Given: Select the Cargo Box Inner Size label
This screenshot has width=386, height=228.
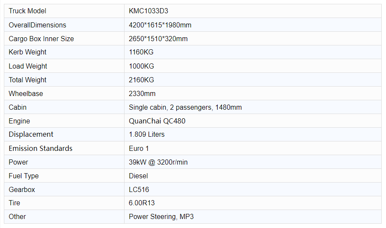Looking at the screenshot, I should [x=41, y=39].
